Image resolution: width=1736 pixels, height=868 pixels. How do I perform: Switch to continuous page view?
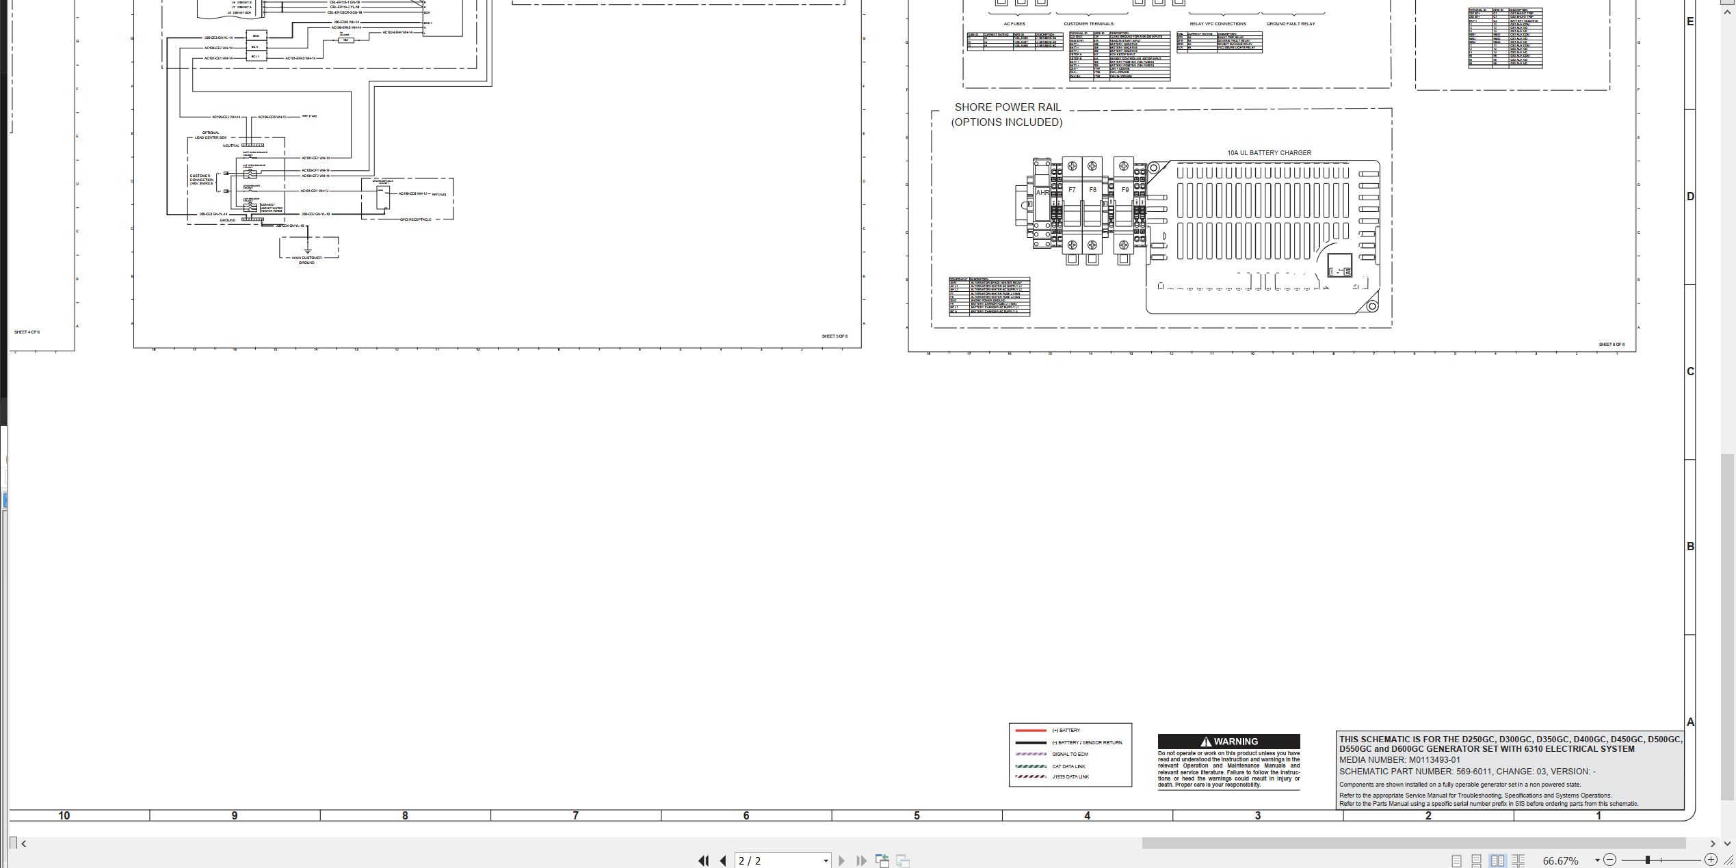tap(1477, 860)
